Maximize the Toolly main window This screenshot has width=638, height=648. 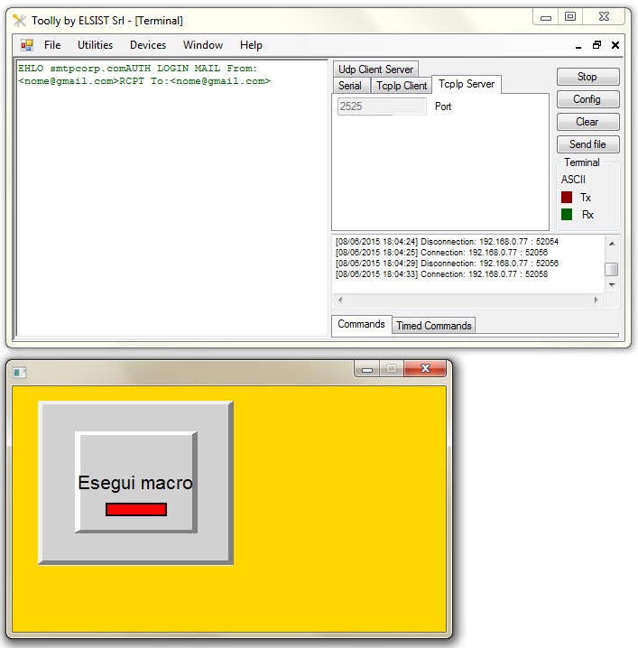coord(570,16)
